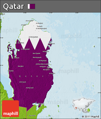This screenshot has height=119, width=101.
Task: Click the Abu Thaylah town label
Action: (36, 53)
